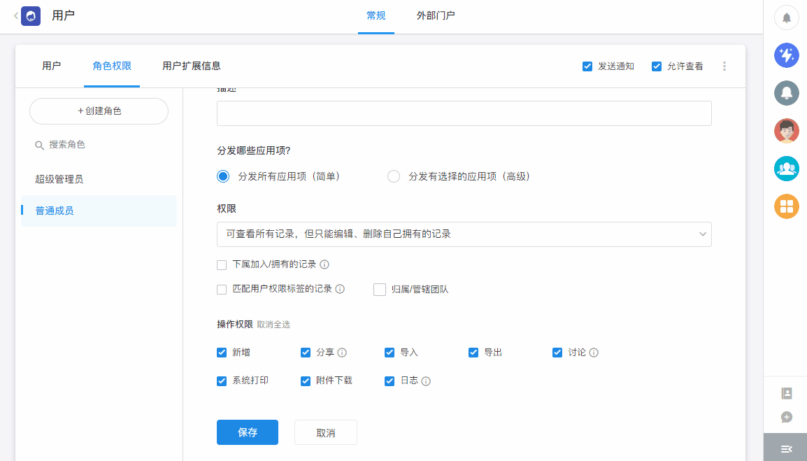
Task: Click the back arrow beside the app logo
Action: 15,15
